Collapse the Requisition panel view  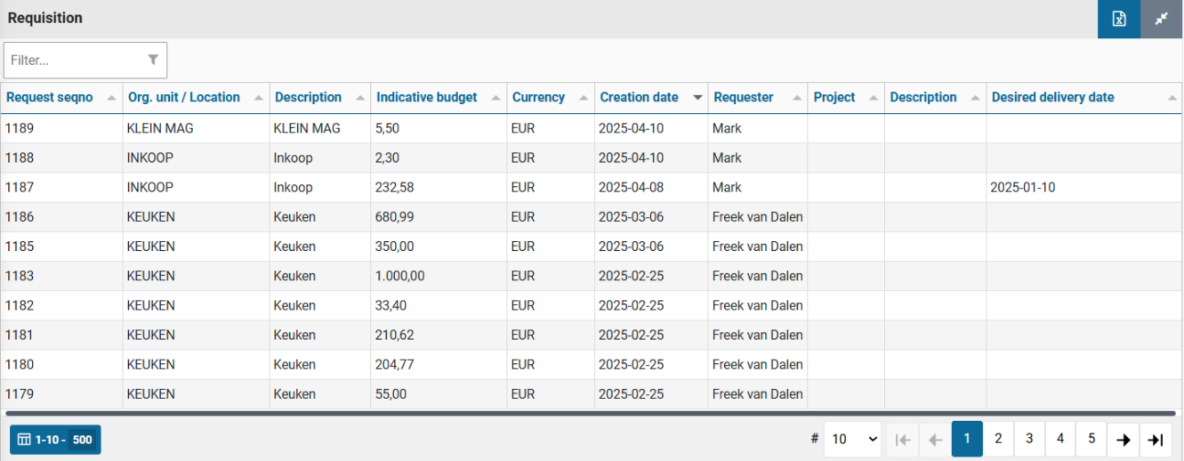coord(1161,19)
